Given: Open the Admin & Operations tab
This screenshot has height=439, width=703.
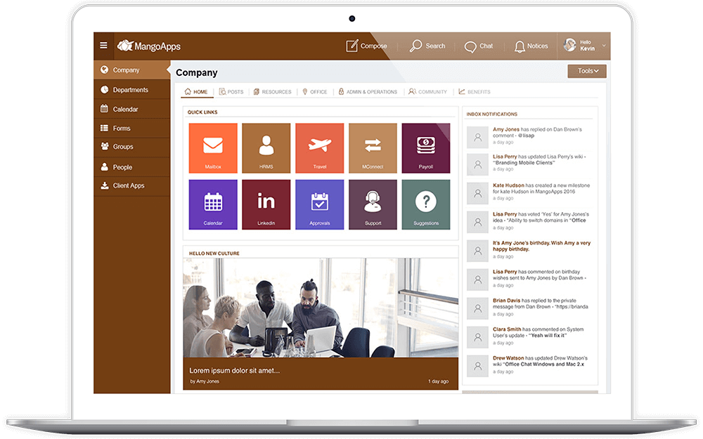Looking at the screenshot, I should click(368, 91).
